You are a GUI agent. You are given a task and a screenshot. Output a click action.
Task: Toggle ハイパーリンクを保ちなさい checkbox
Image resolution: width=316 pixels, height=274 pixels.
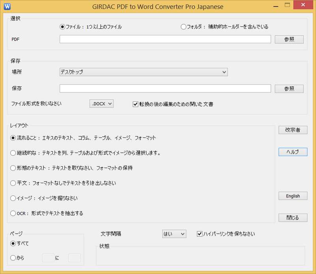click(199, 234)
